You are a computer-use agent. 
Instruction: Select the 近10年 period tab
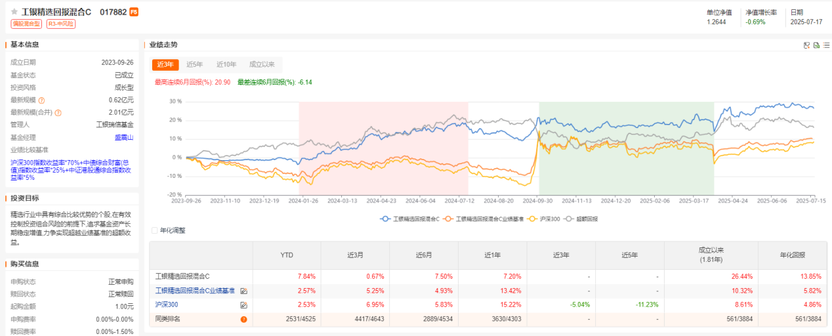tap(226, 64)
